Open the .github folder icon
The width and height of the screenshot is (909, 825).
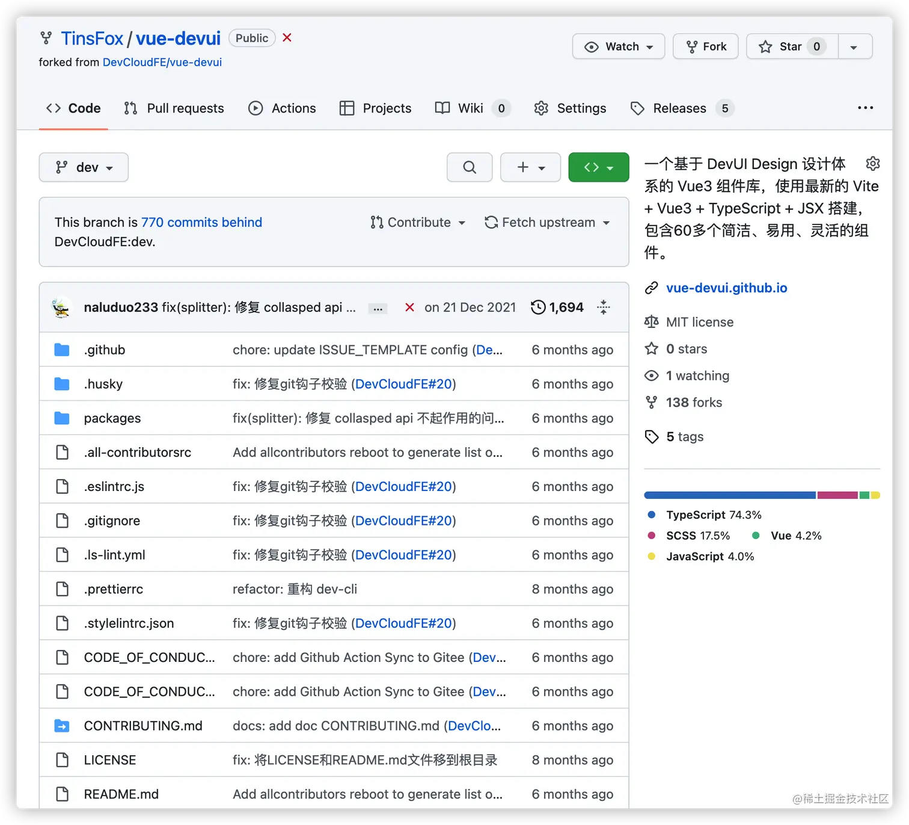(x=62, y=350)
